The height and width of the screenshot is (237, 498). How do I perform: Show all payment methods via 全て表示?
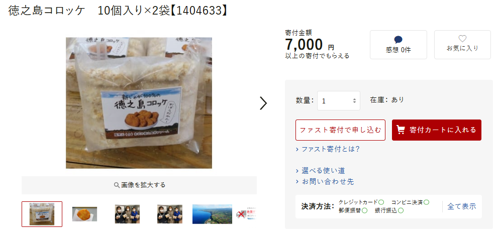[462, 206]
